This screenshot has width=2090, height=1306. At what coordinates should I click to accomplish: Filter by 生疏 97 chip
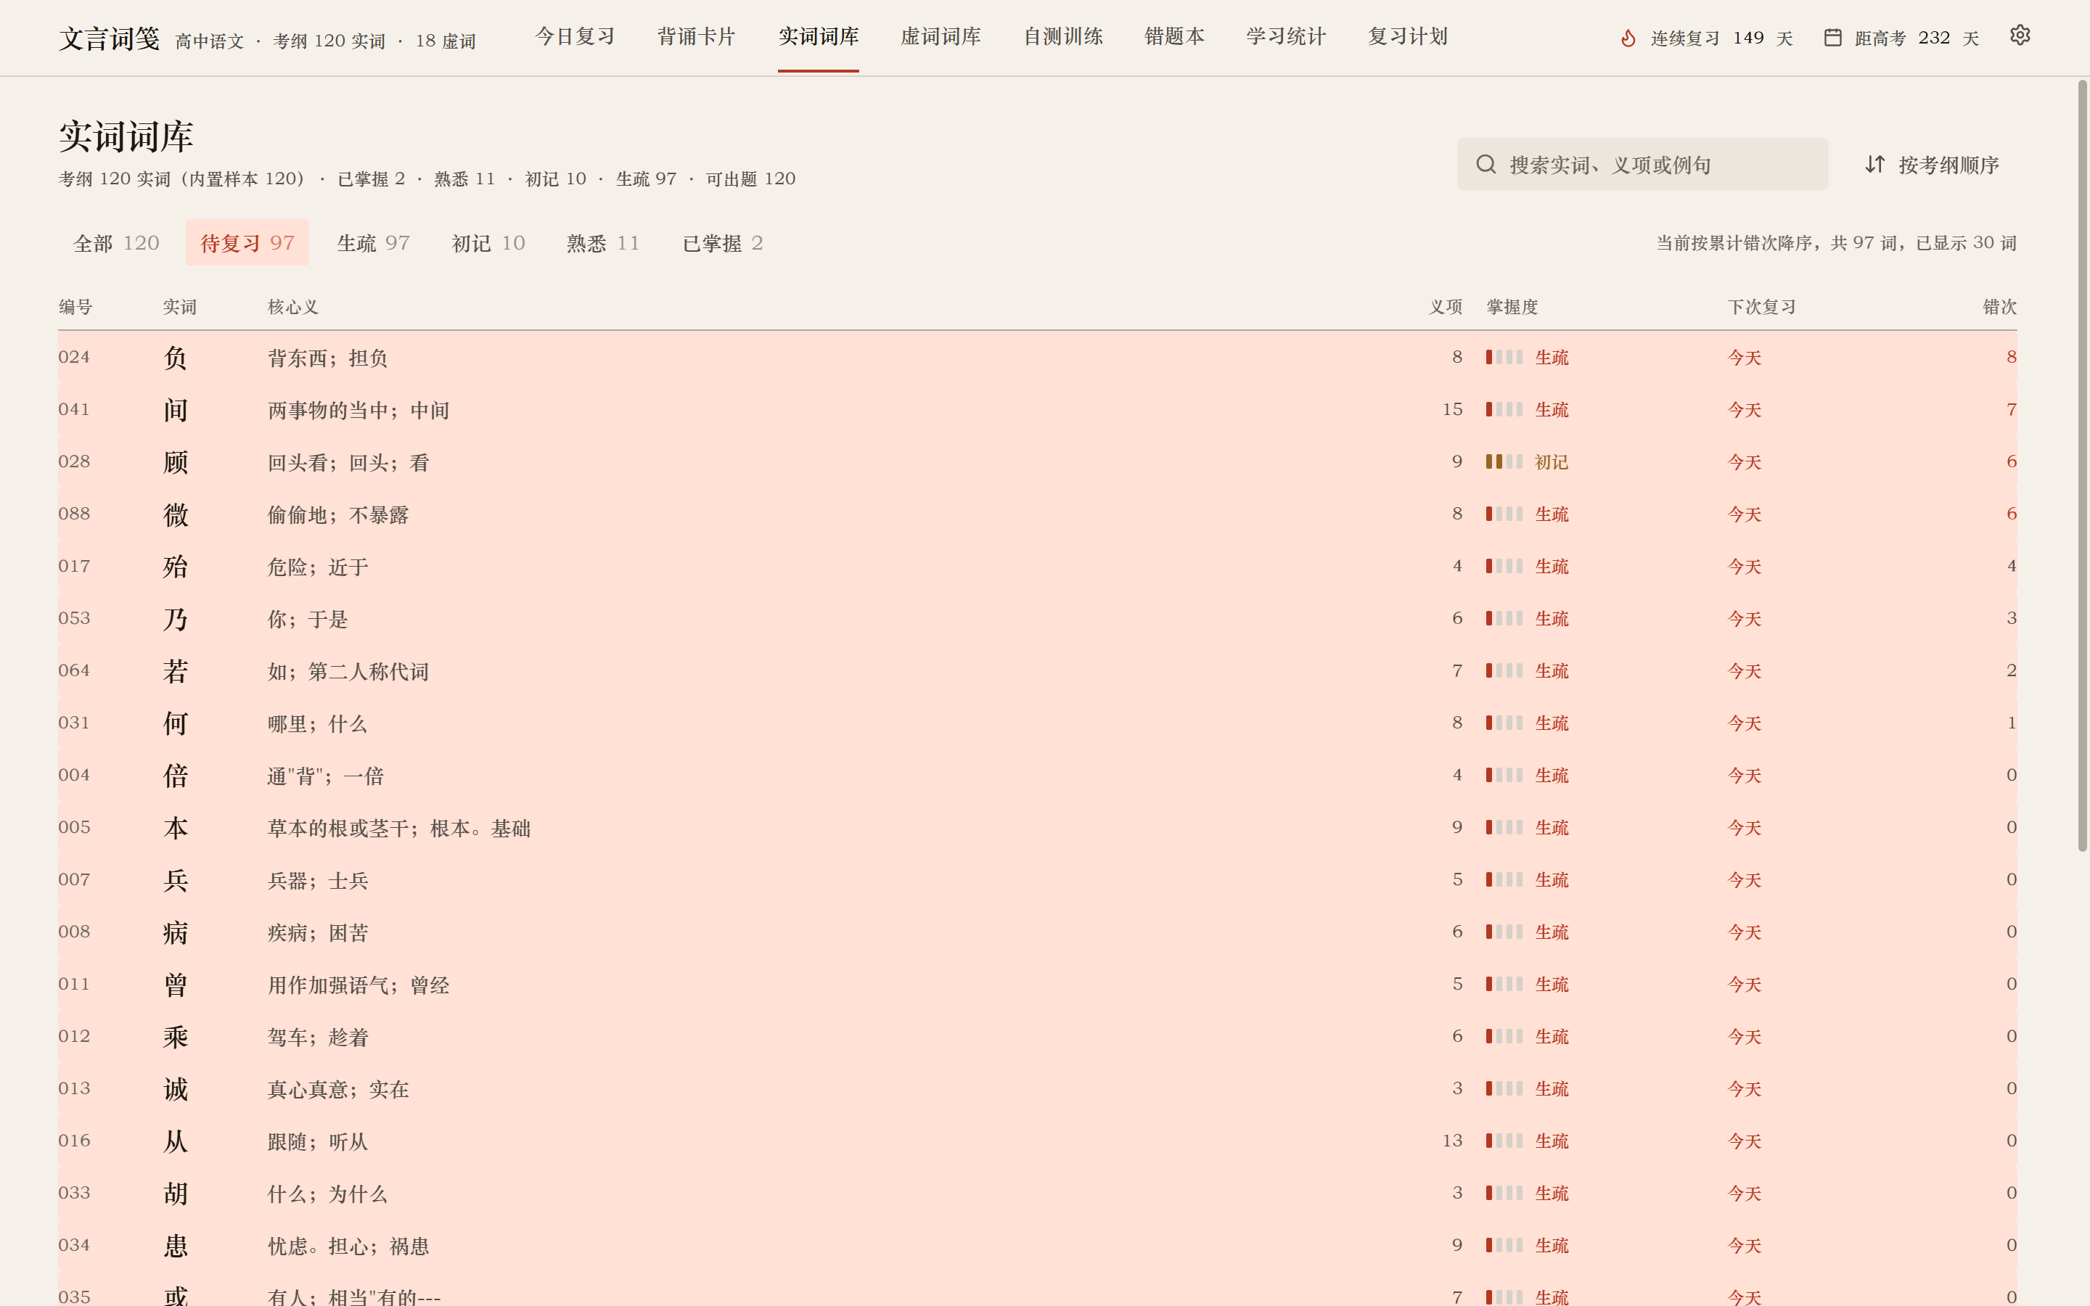click(x=373, y=243)
